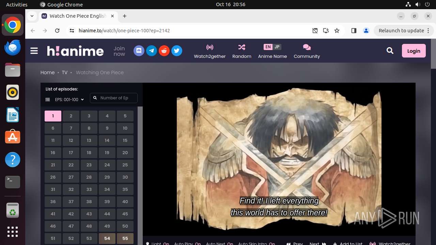The width and height of the screenshot is (436, 245).
Task: Open the Chrome profile icon
Action: [366, 31]
